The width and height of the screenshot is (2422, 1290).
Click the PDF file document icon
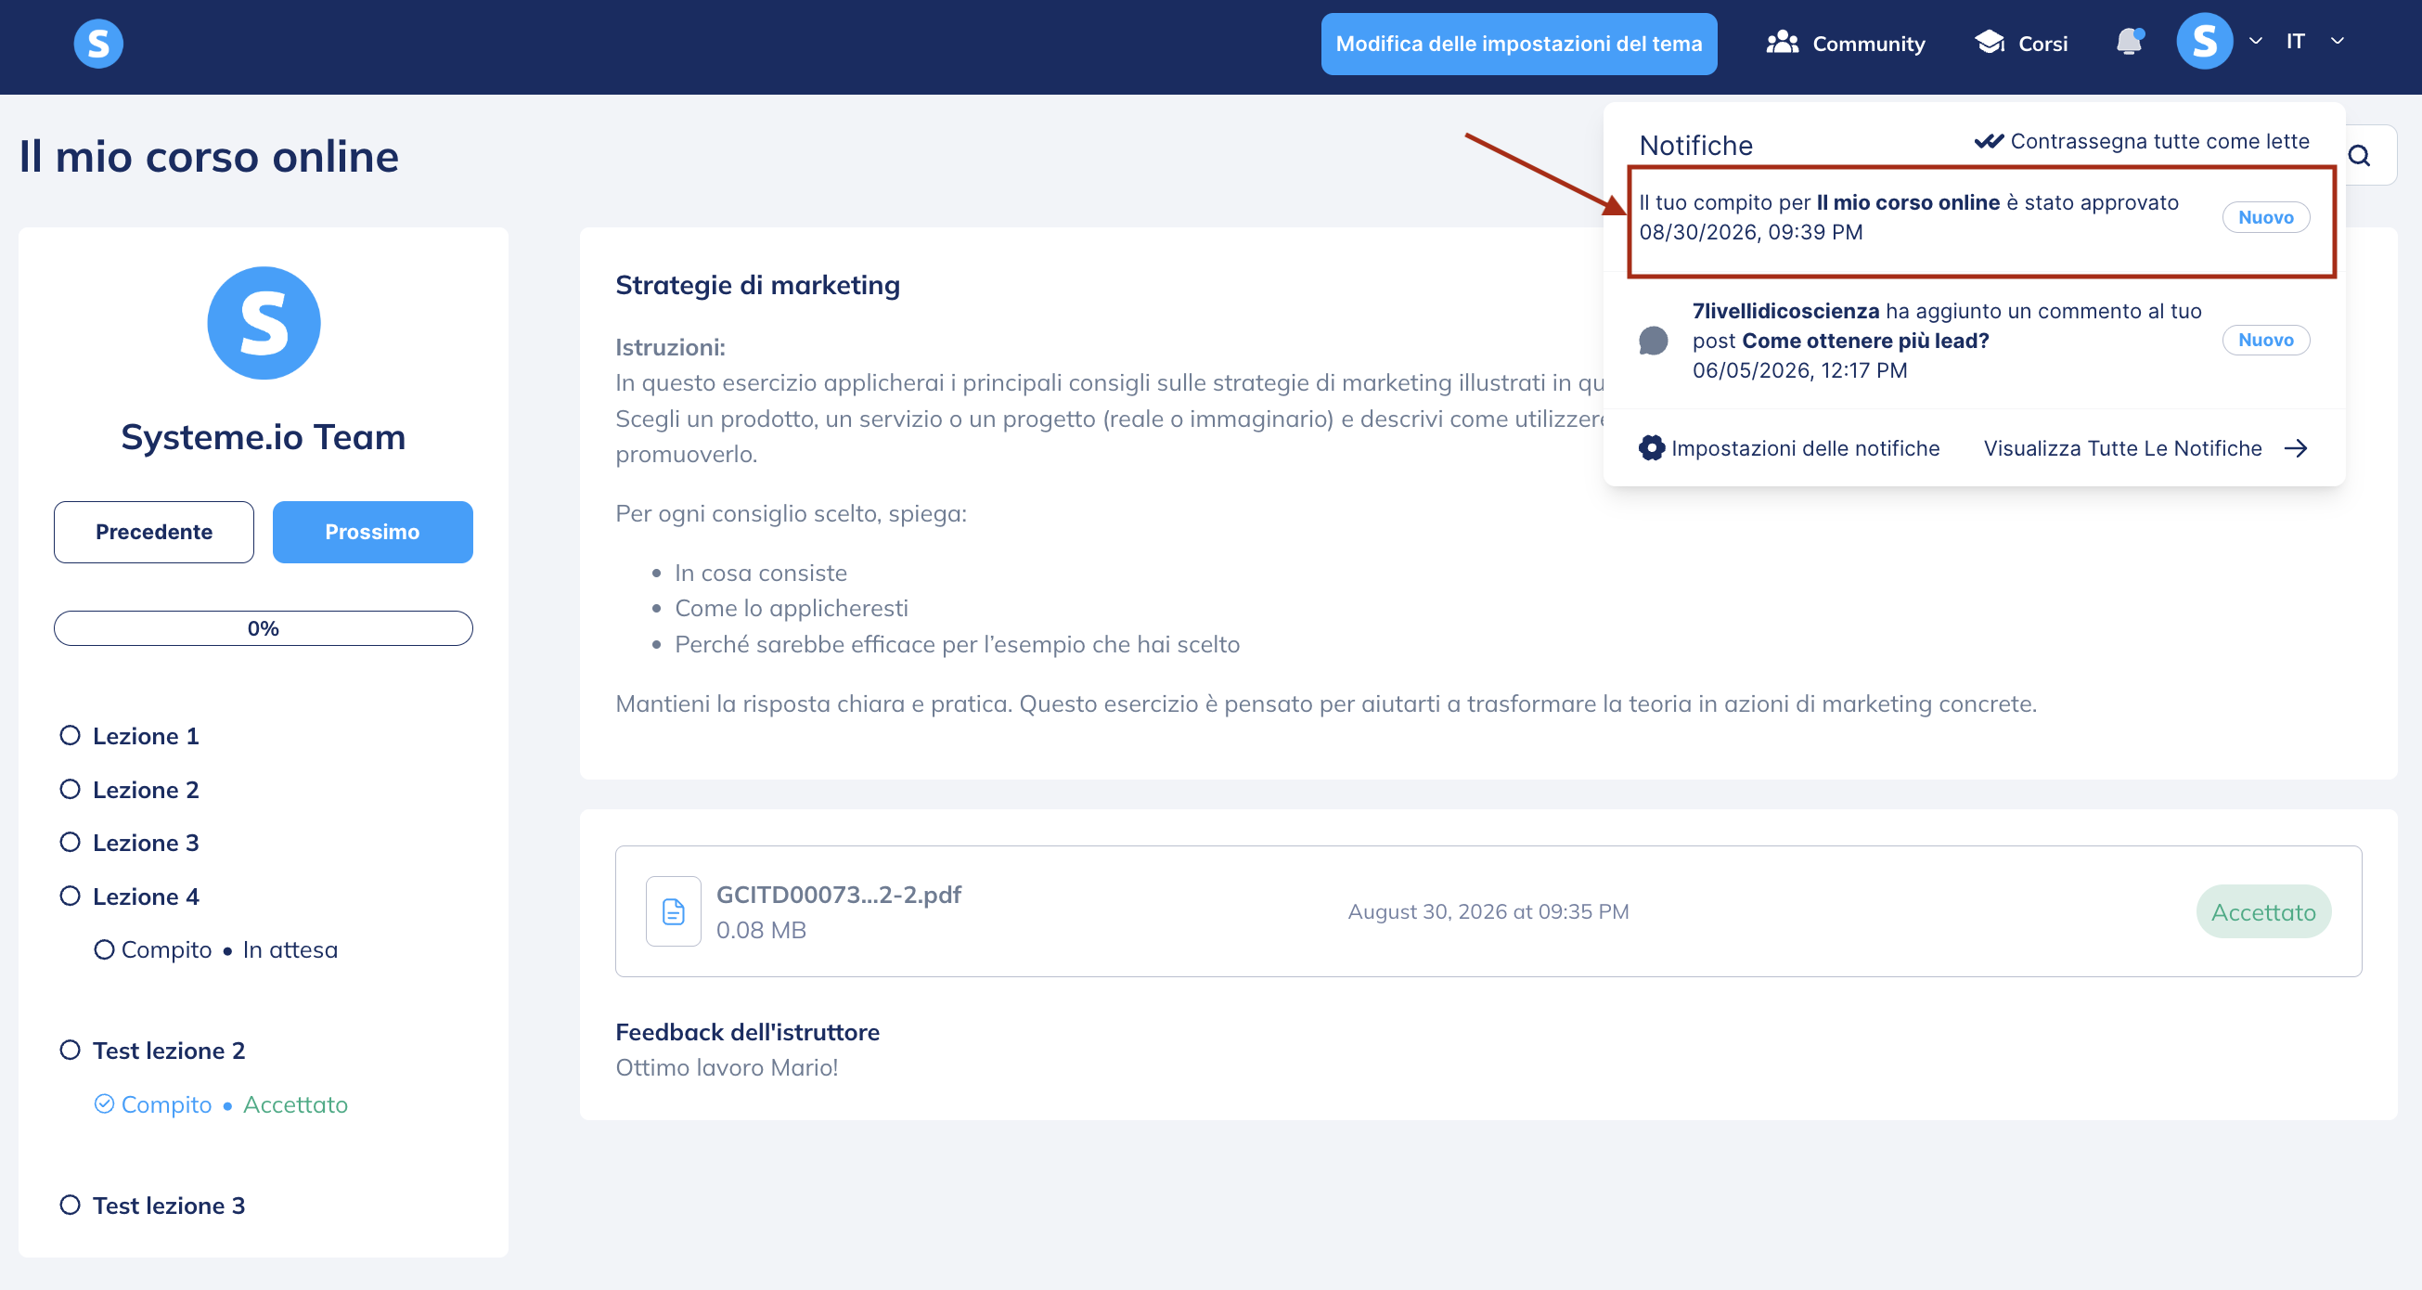click(673, 911)
